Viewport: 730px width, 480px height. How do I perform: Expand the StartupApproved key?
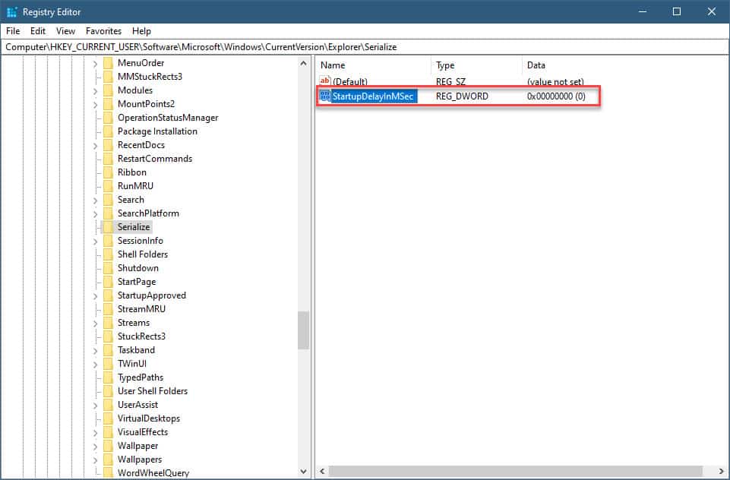coord(95,295)
